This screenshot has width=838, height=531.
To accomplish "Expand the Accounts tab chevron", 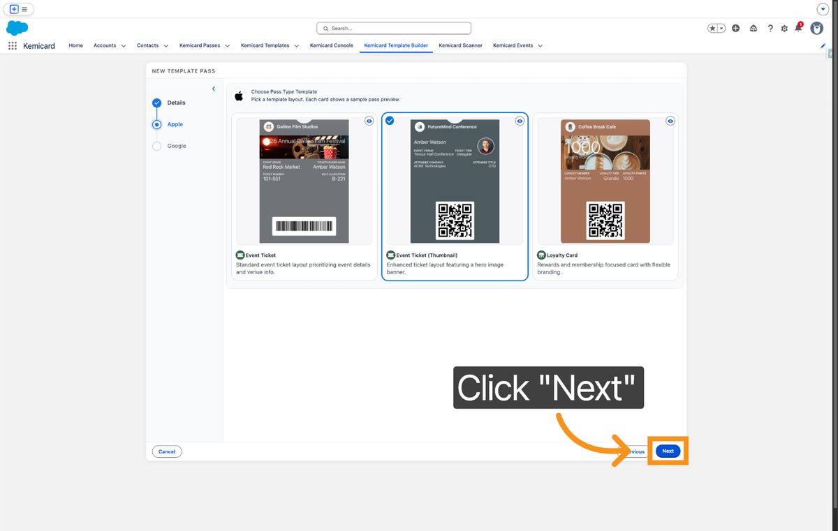I will tap(124, 45).
